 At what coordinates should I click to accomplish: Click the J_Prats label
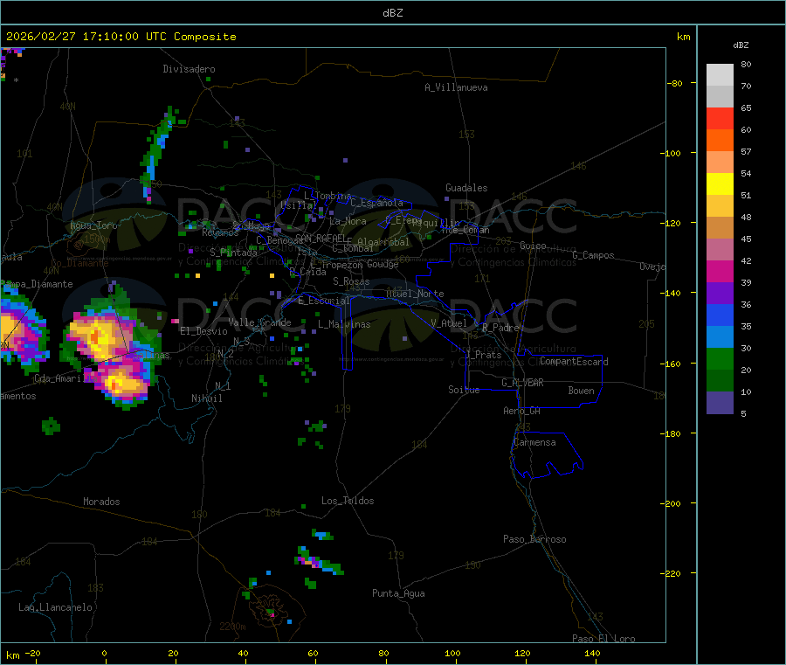point(483,355)
